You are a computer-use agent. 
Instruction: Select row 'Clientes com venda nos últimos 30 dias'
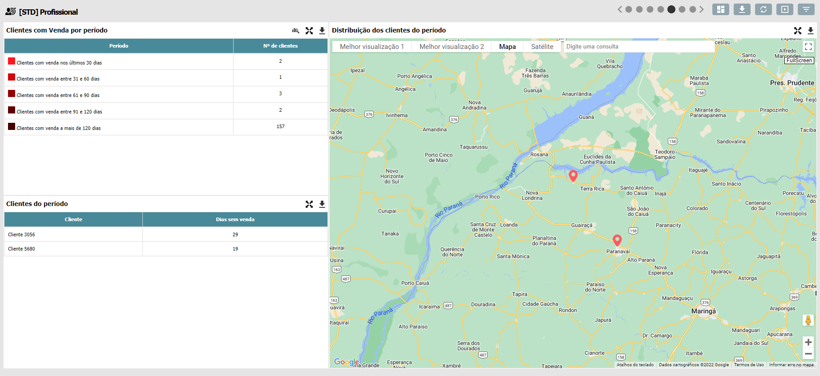point(166,61)
